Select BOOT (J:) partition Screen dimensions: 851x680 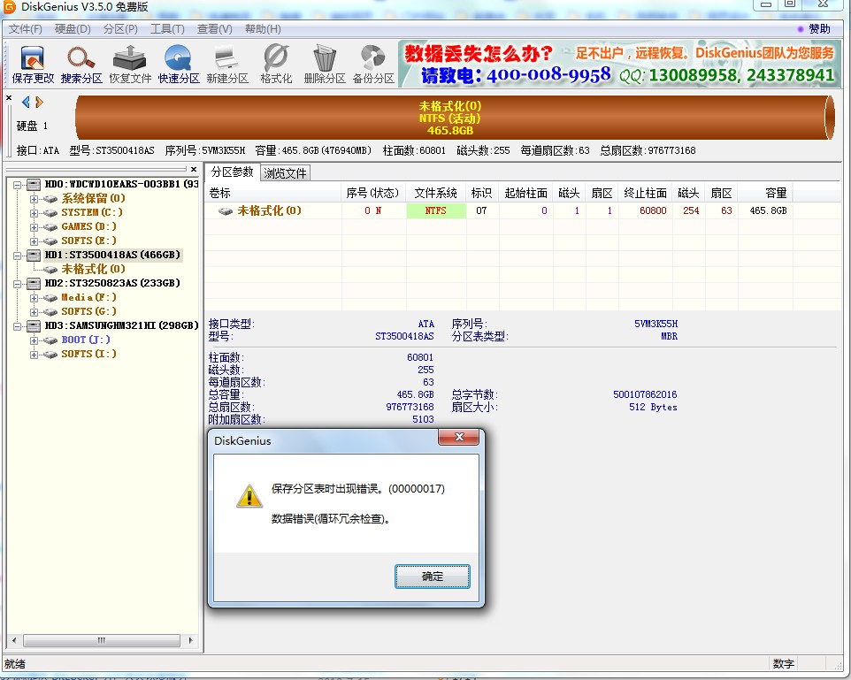click(x=86, y=340)
